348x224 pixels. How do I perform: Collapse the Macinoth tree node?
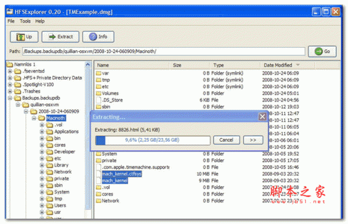point(34,118)
